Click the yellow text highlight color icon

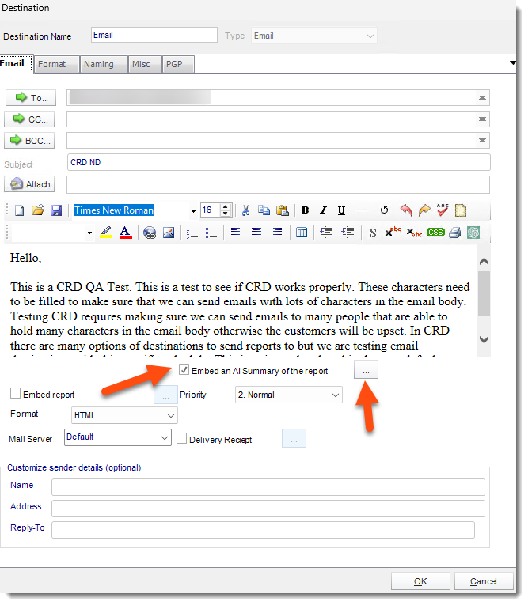click(106, 233)
